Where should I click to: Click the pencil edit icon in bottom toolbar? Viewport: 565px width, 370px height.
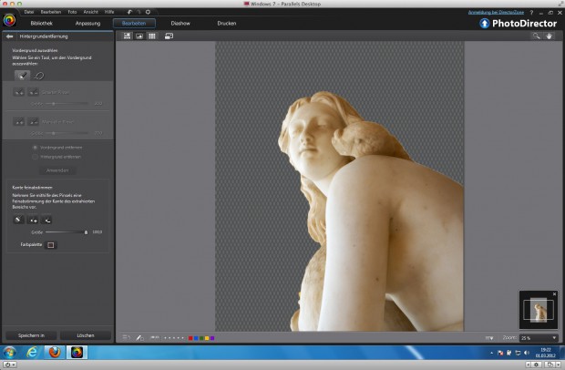[139, 337]
